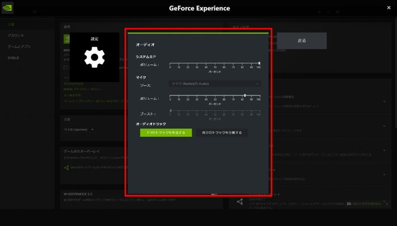Click the share icon in the in-game overlay section
Viewport: 397px width, 226px height.
coord(66,167)
